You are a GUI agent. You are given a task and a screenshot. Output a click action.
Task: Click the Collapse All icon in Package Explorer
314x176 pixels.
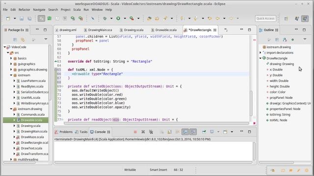pos(15,40)
